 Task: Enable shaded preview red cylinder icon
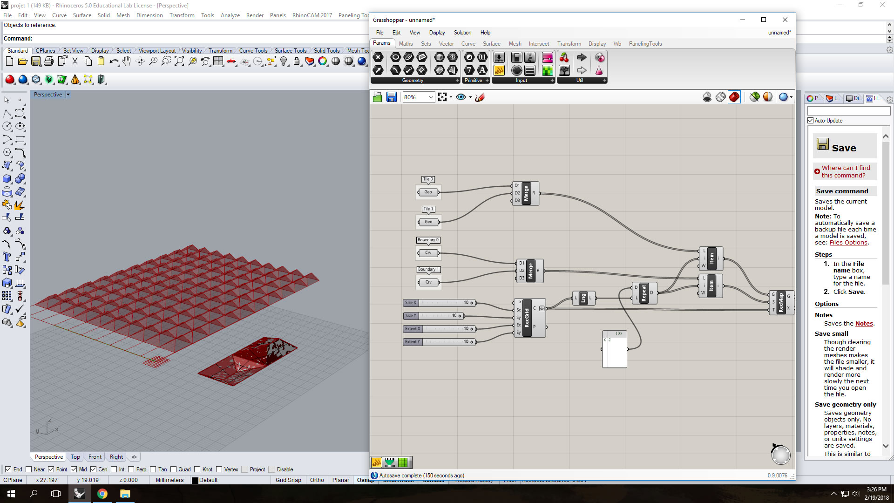[x=734, y=97]
